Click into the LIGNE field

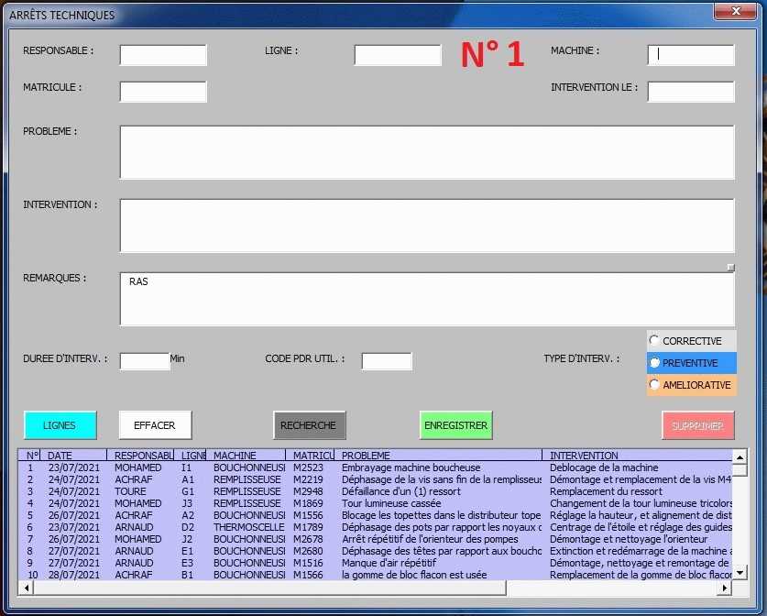click(x=398, y=55)
